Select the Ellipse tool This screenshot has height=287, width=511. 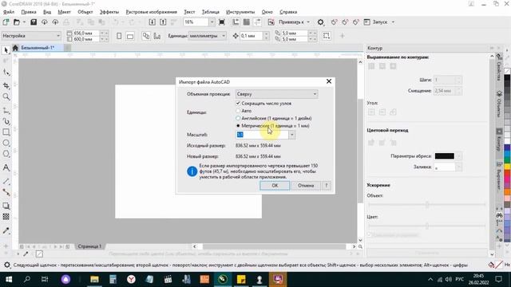click(6, 143)
